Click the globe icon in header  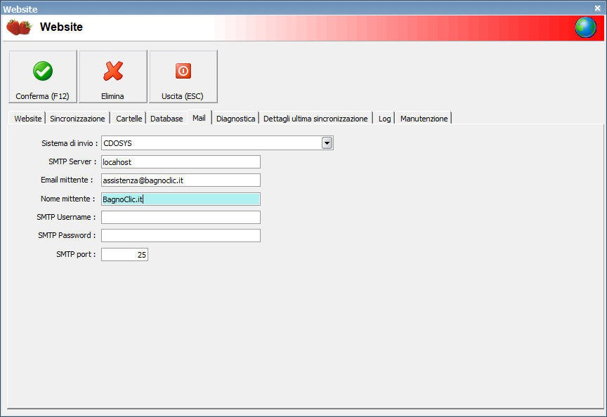pos(586,27)
